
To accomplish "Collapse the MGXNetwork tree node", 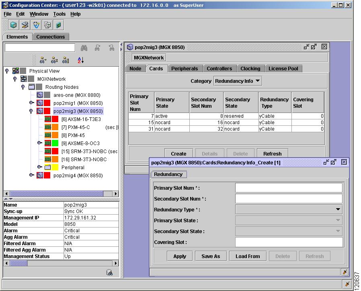I will (x=15, y=79).
